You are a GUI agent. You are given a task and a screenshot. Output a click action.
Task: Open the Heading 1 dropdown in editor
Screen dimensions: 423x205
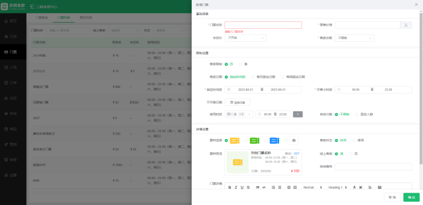337,187
